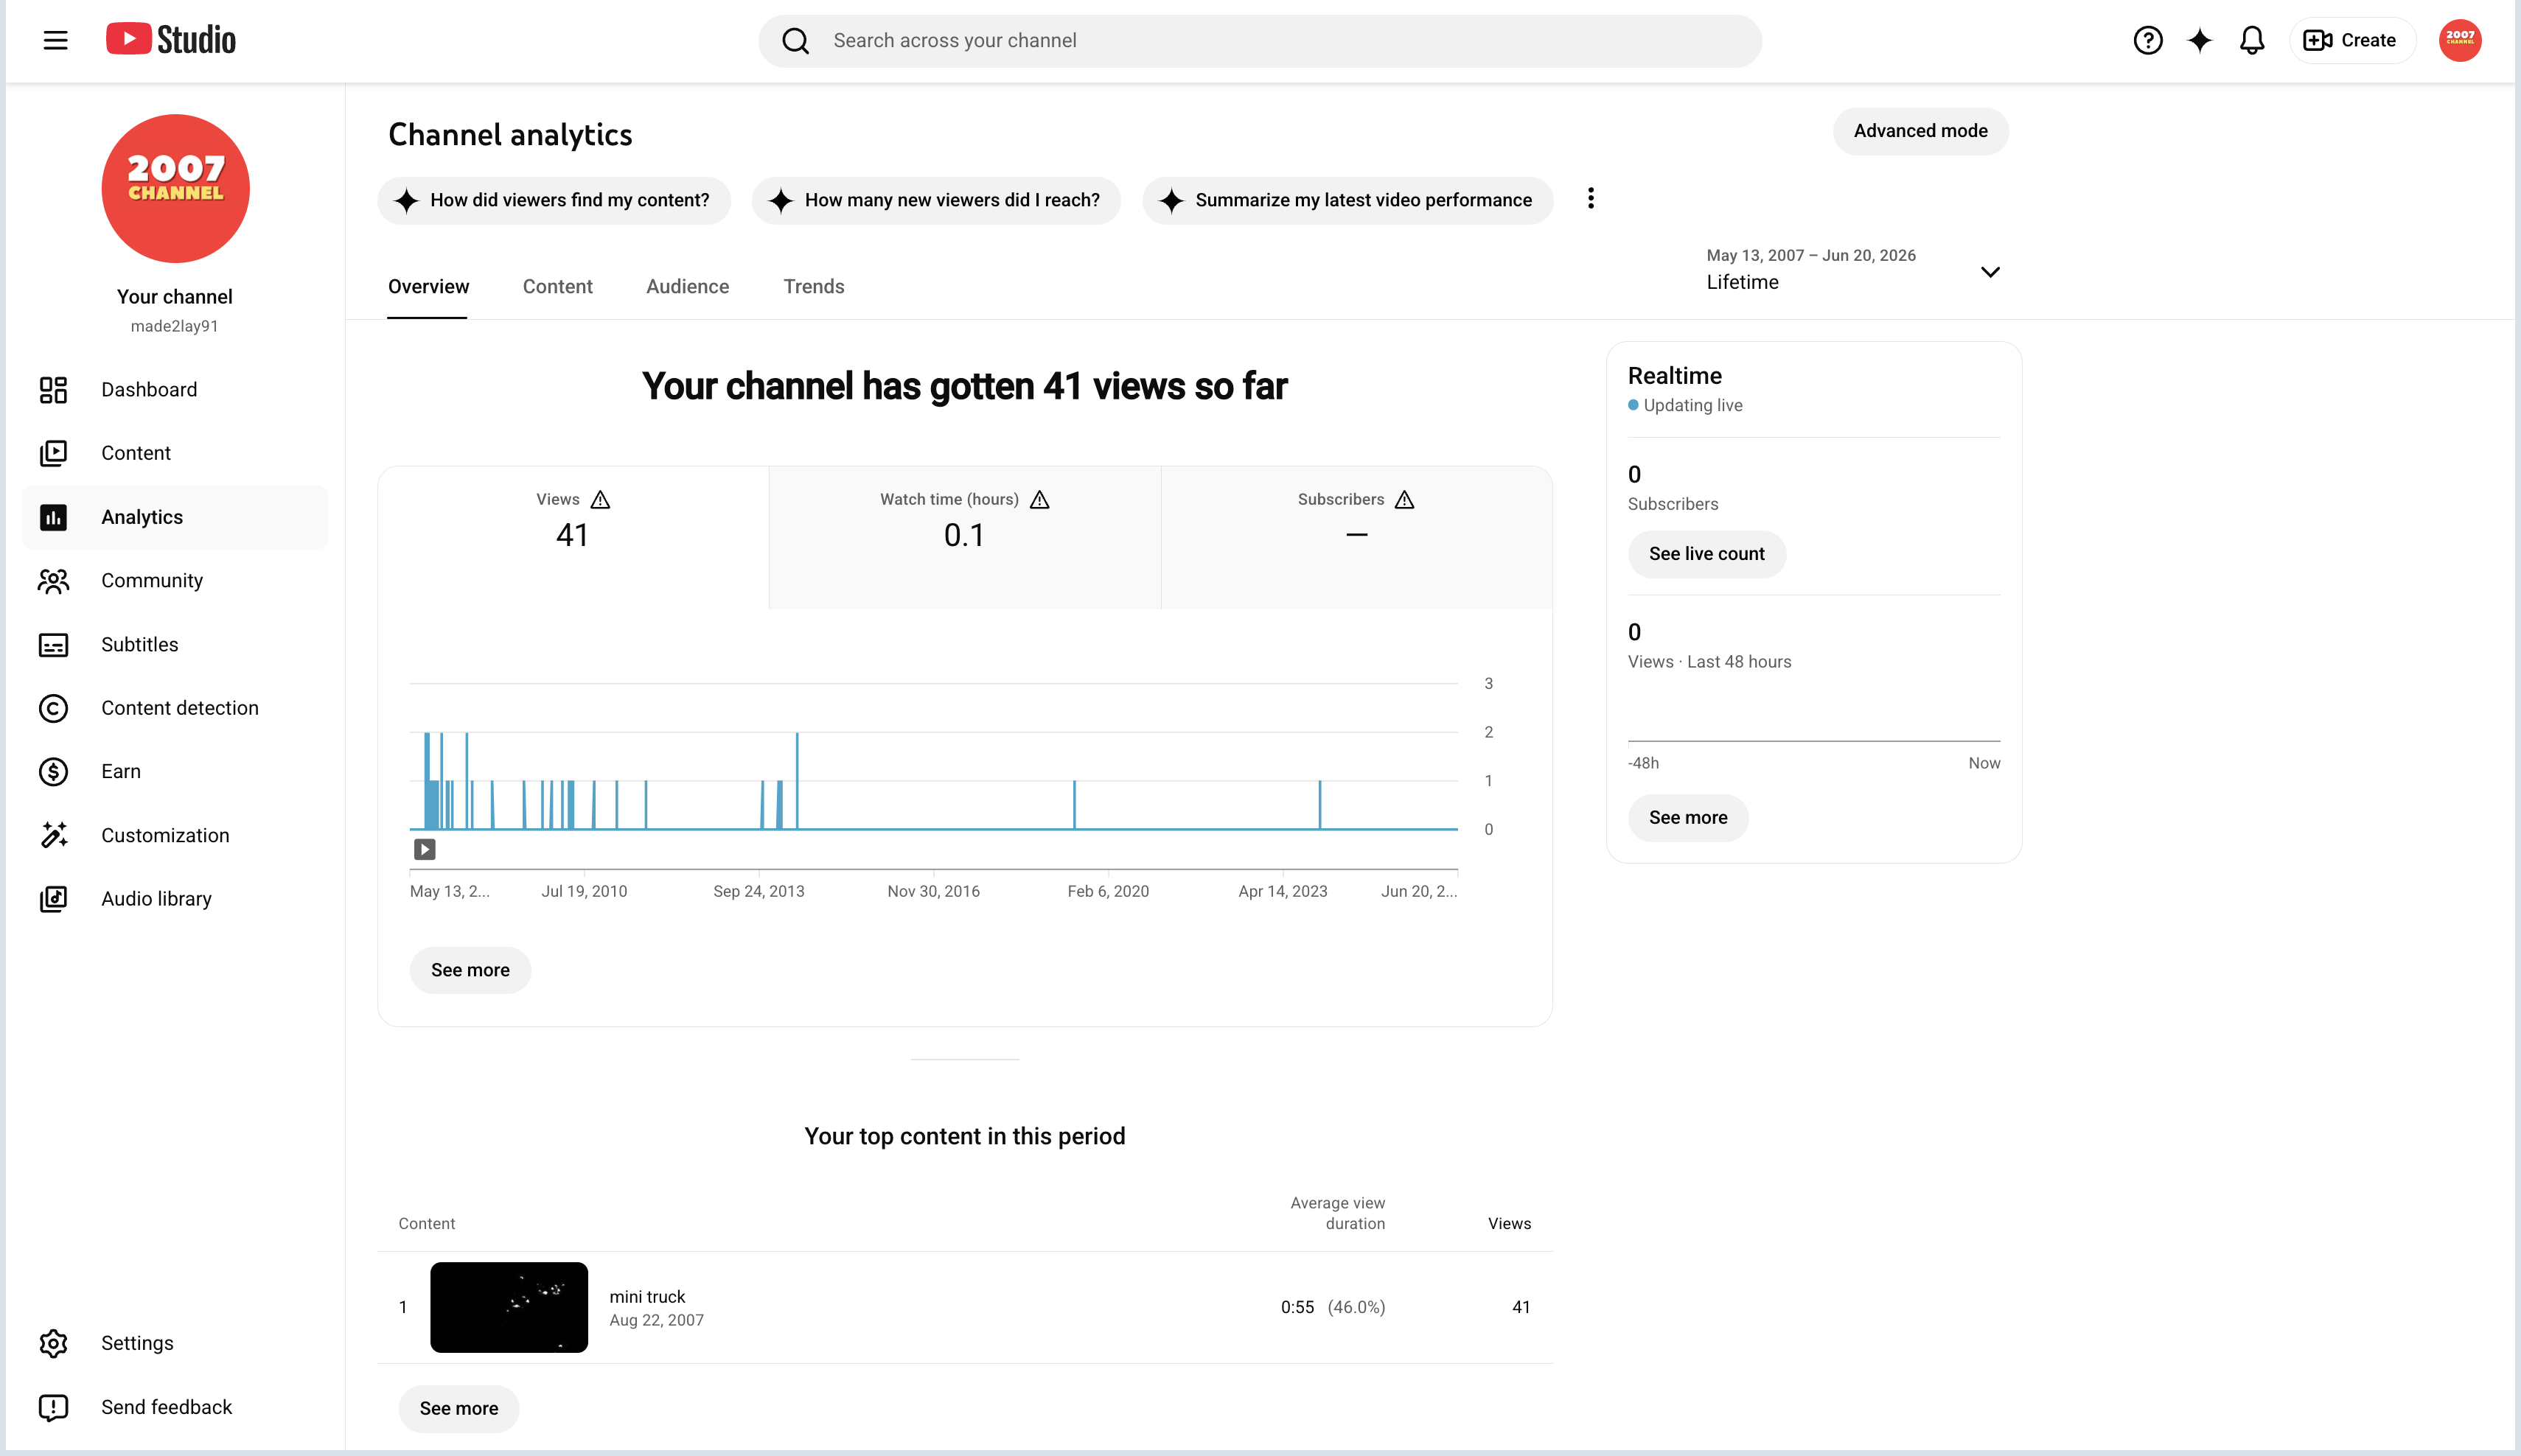
Task: Open the mini truck video thumbnail
Action: coord(509,1307)
